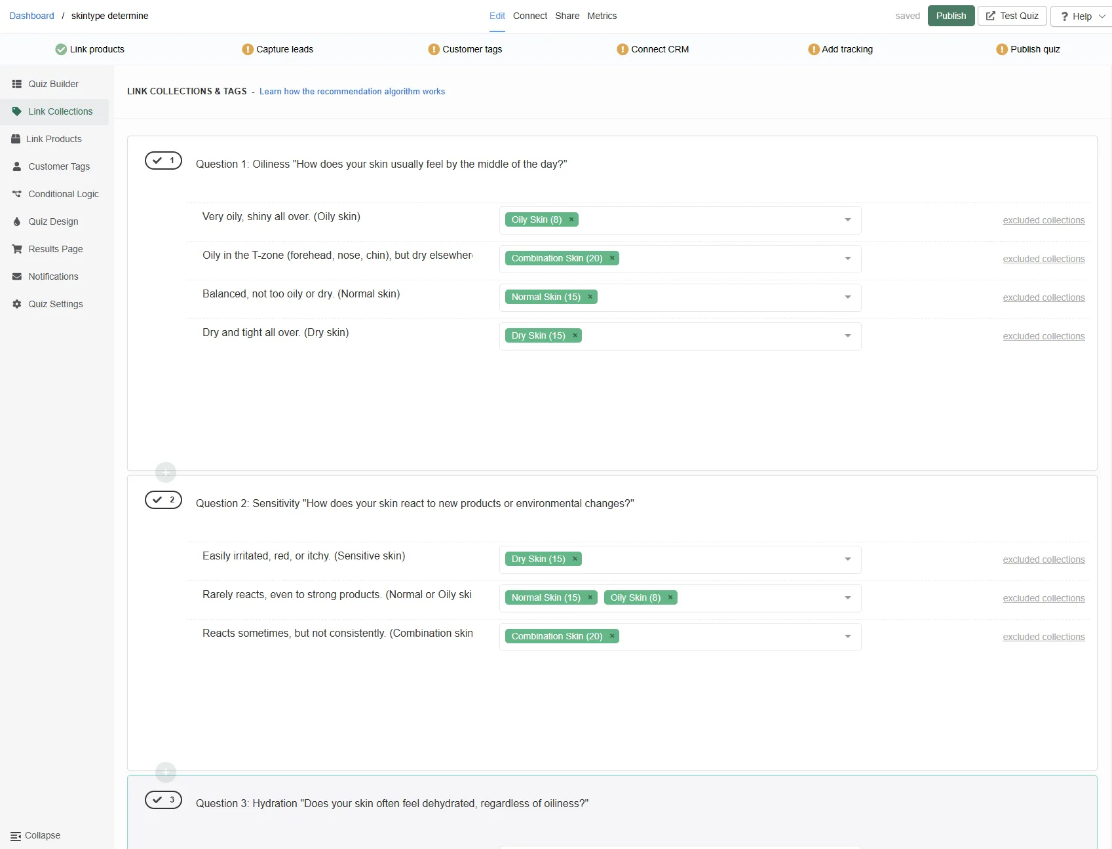This screenshot has width=1112, height=849.
Task: Remove Combination Skin (20) tag in T-zone row
Action: click(612, 258)
